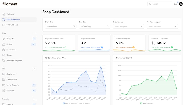This screenshot has height=105, width=183.
Task: Click the Customer Growth chart title
Action: tap(124, 58)
